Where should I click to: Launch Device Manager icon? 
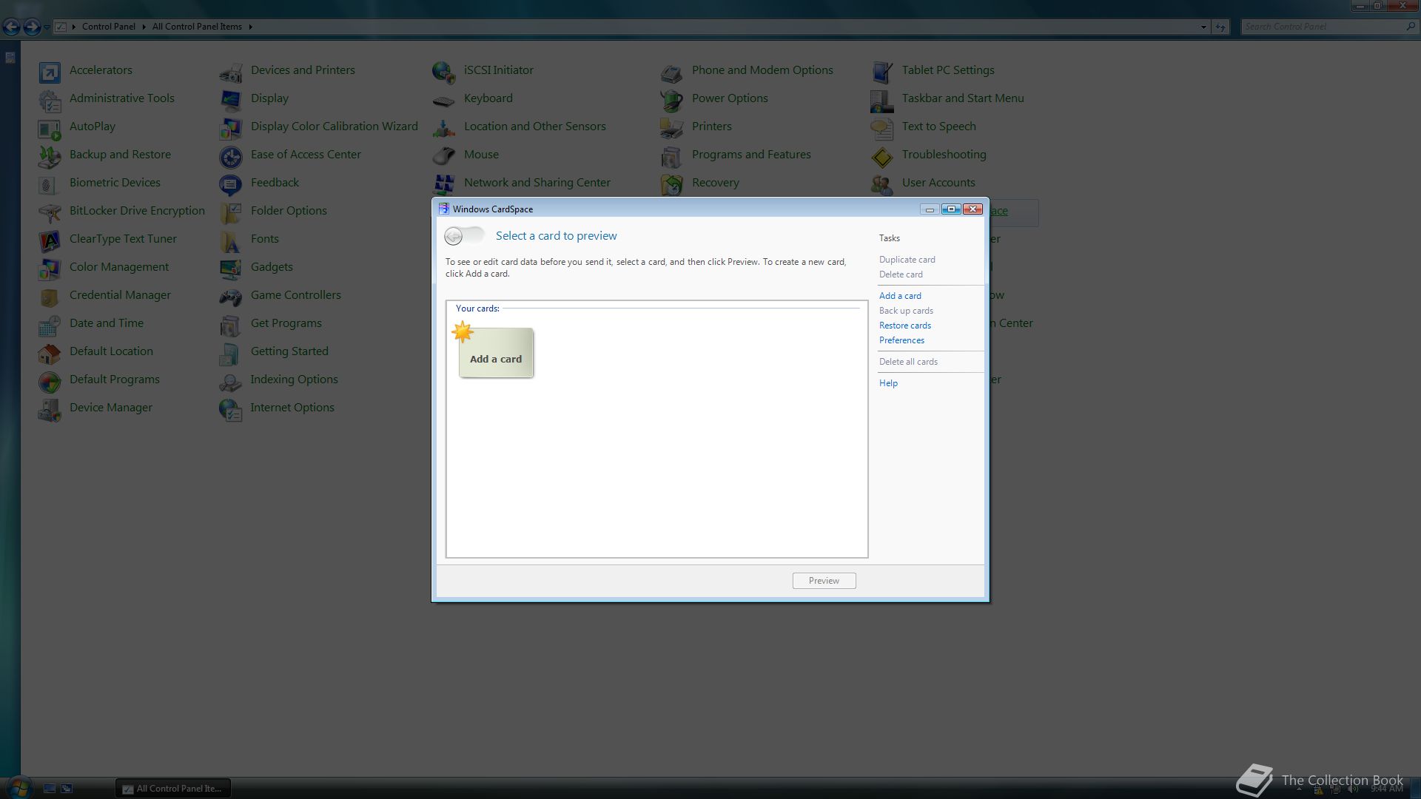point(50,409)
